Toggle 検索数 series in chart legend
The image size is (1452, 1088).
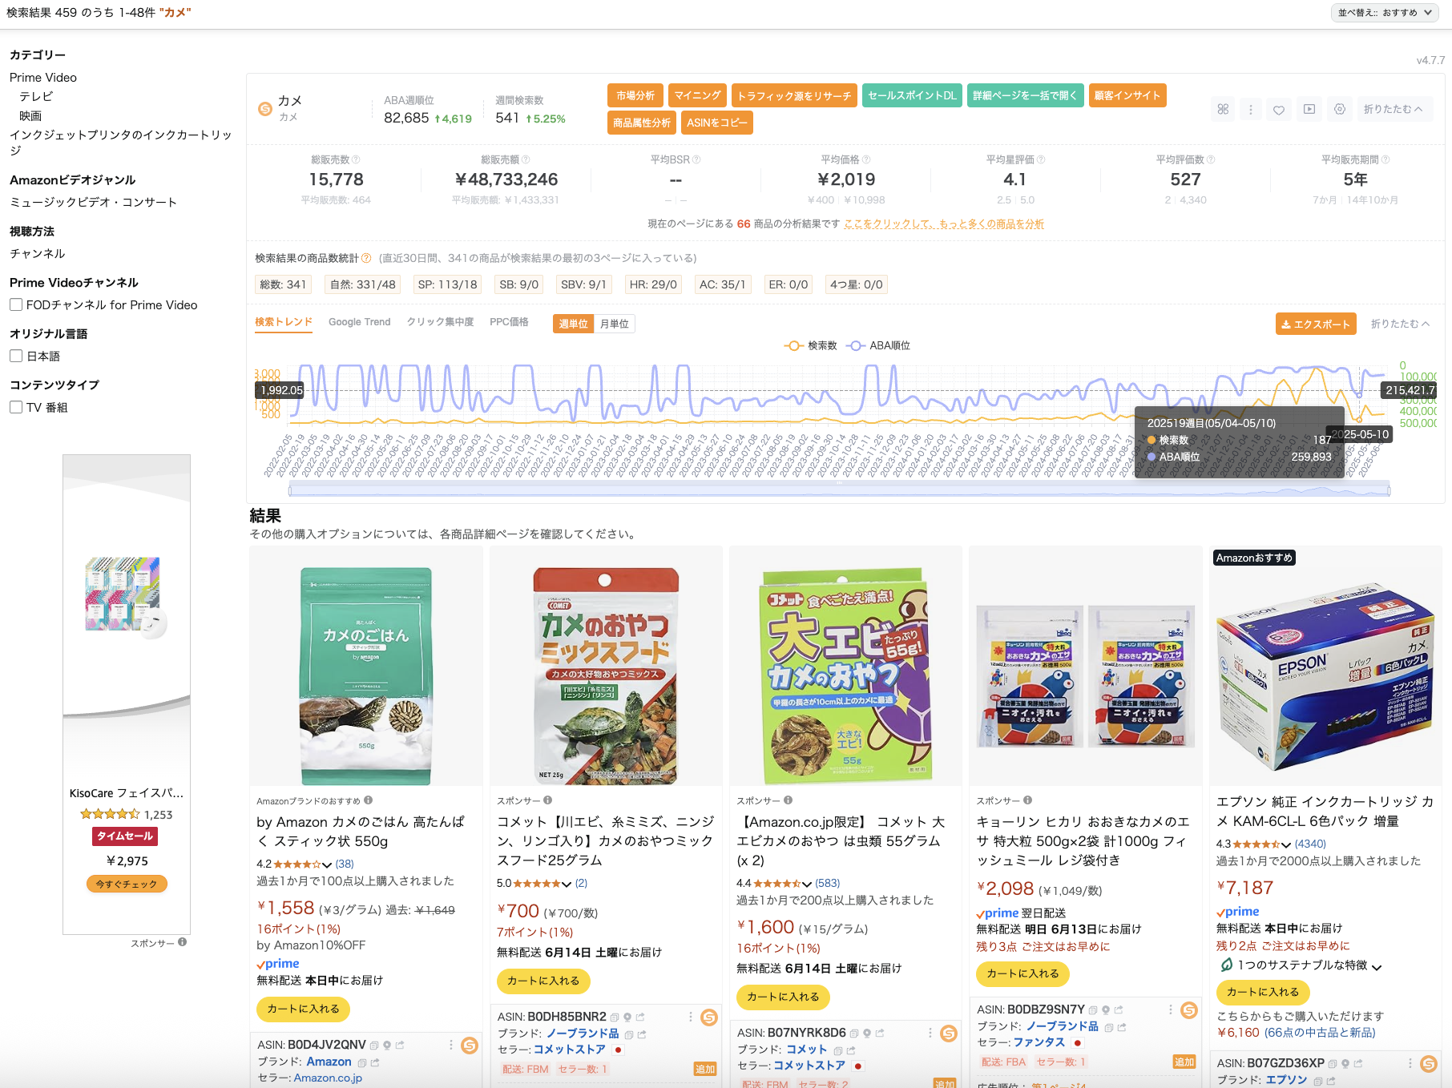(x=810, y=345)
